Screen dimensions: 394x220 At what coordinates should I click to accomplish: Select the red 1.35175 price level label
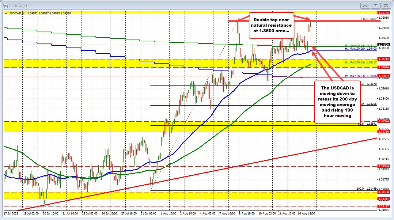[x=384, y=13]
